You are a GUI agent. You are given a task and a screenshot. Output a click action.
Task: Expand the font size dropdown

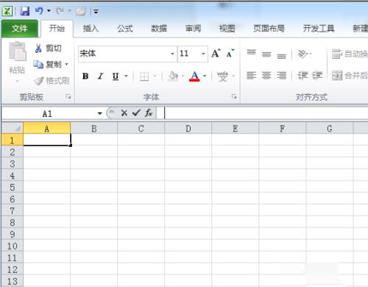203,54
